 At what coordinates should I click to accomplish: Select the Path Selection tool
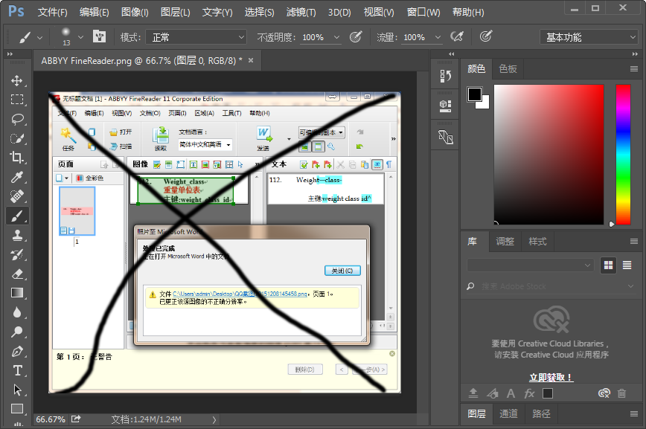coord(17,390)
